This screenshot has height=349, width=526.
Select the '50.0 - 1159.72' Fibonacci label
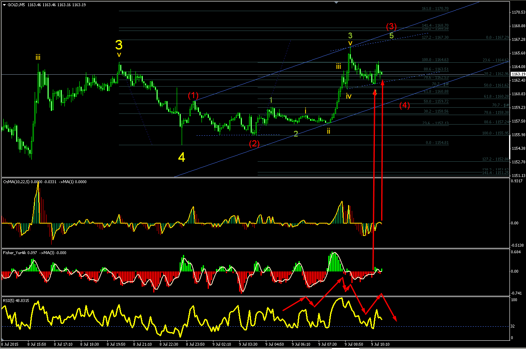[x=436, y=101]
